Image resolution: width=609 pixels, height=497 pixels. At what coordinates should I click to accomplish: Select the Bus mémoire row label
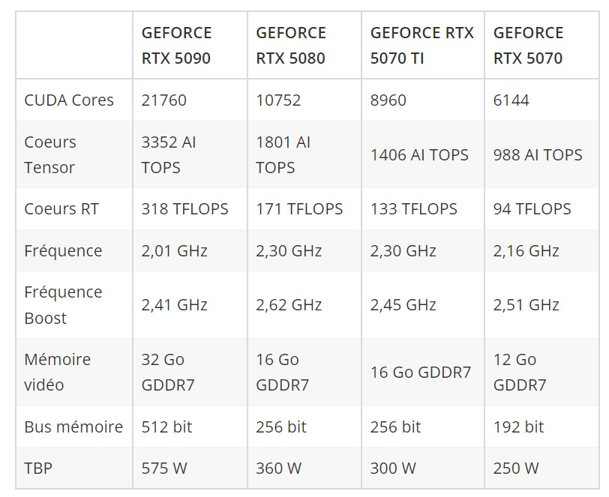tap(73, 427)
